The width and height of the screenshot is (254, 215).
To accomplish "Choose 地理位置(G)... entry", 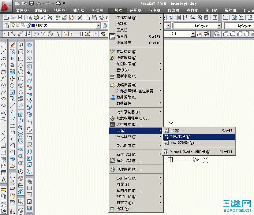I will click(136, 169).
